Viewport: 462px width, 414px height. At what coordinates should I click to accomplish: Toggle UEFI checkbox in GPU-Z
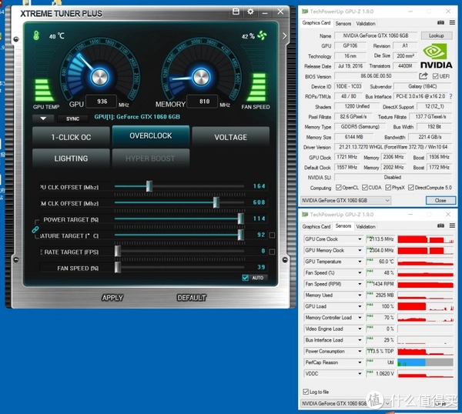pos(436,76)
